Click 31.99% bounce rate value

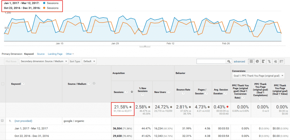(x=187, y=128)
